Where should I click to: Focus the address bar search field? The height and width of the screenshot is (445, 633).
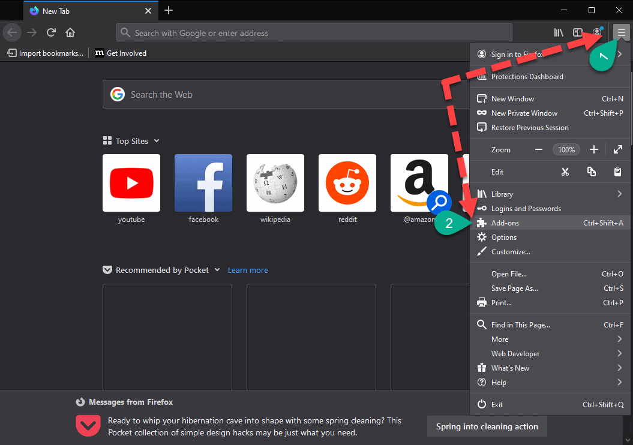click(x=314, y=32)
